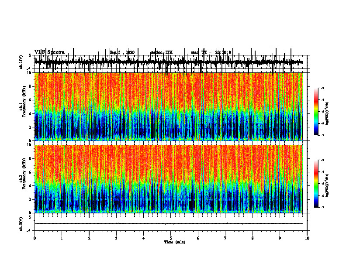Click the "8" minute tick label

pos(253,238)
